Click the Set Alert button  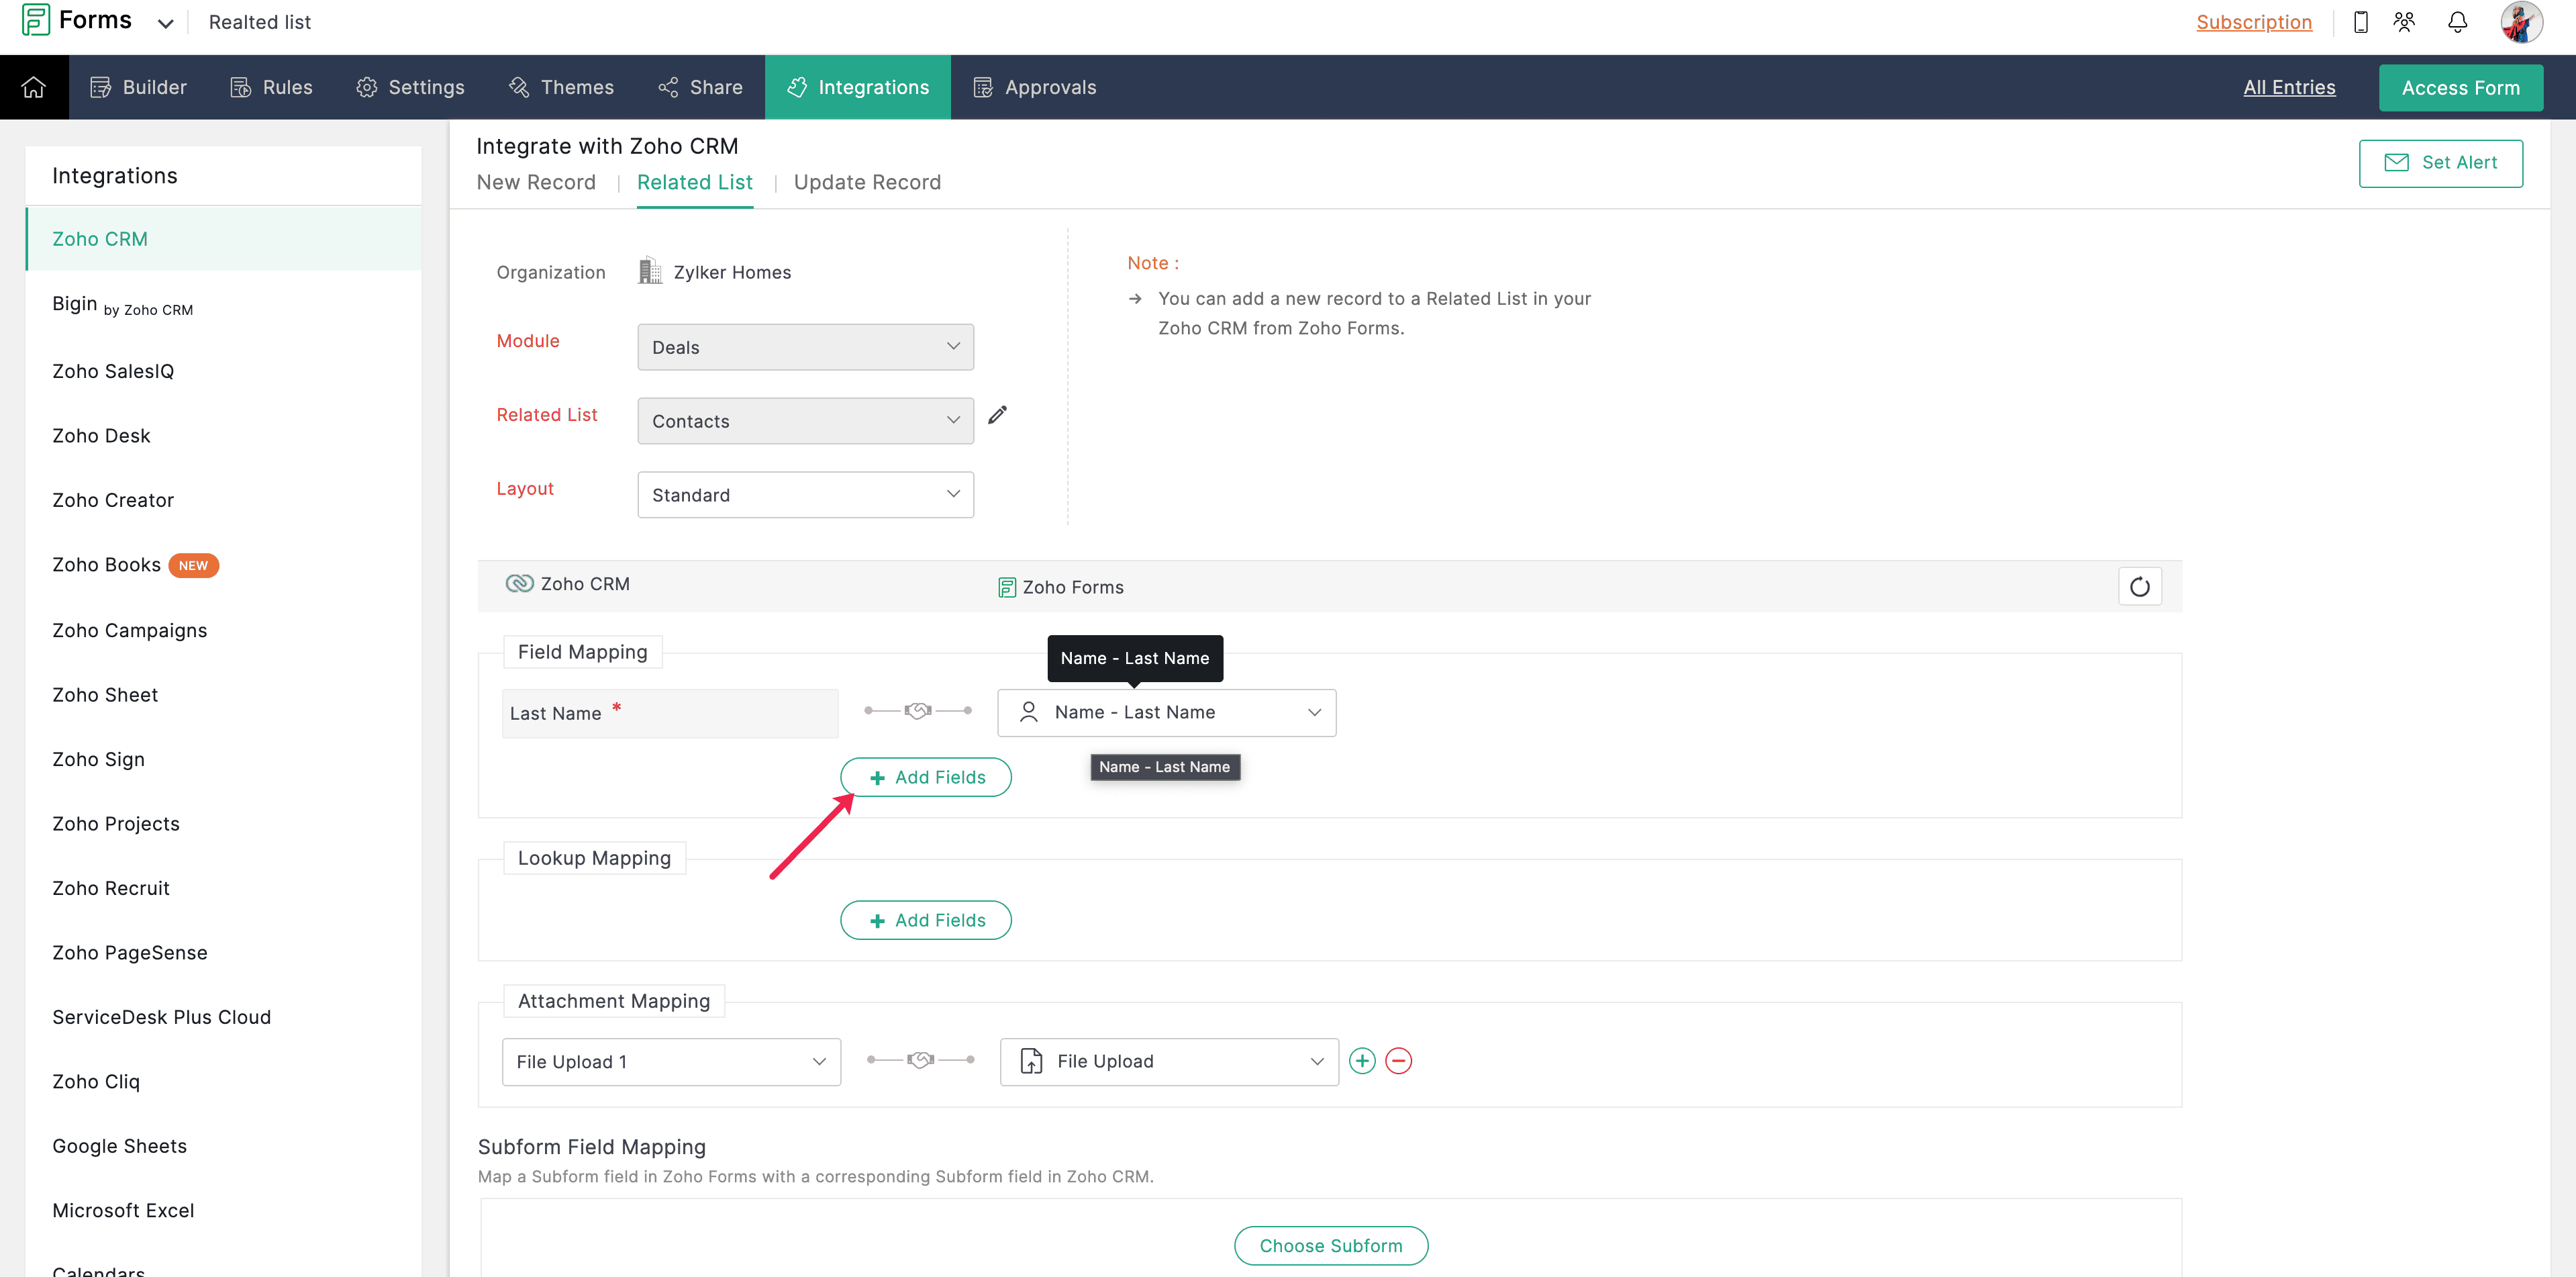tap(2440, 163)
